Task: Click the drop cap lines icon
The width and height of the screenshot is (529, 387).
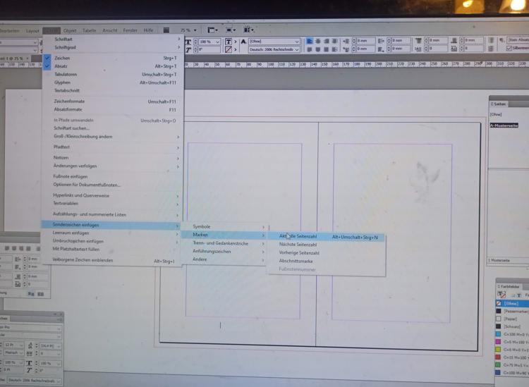Action: coord(418,49)
